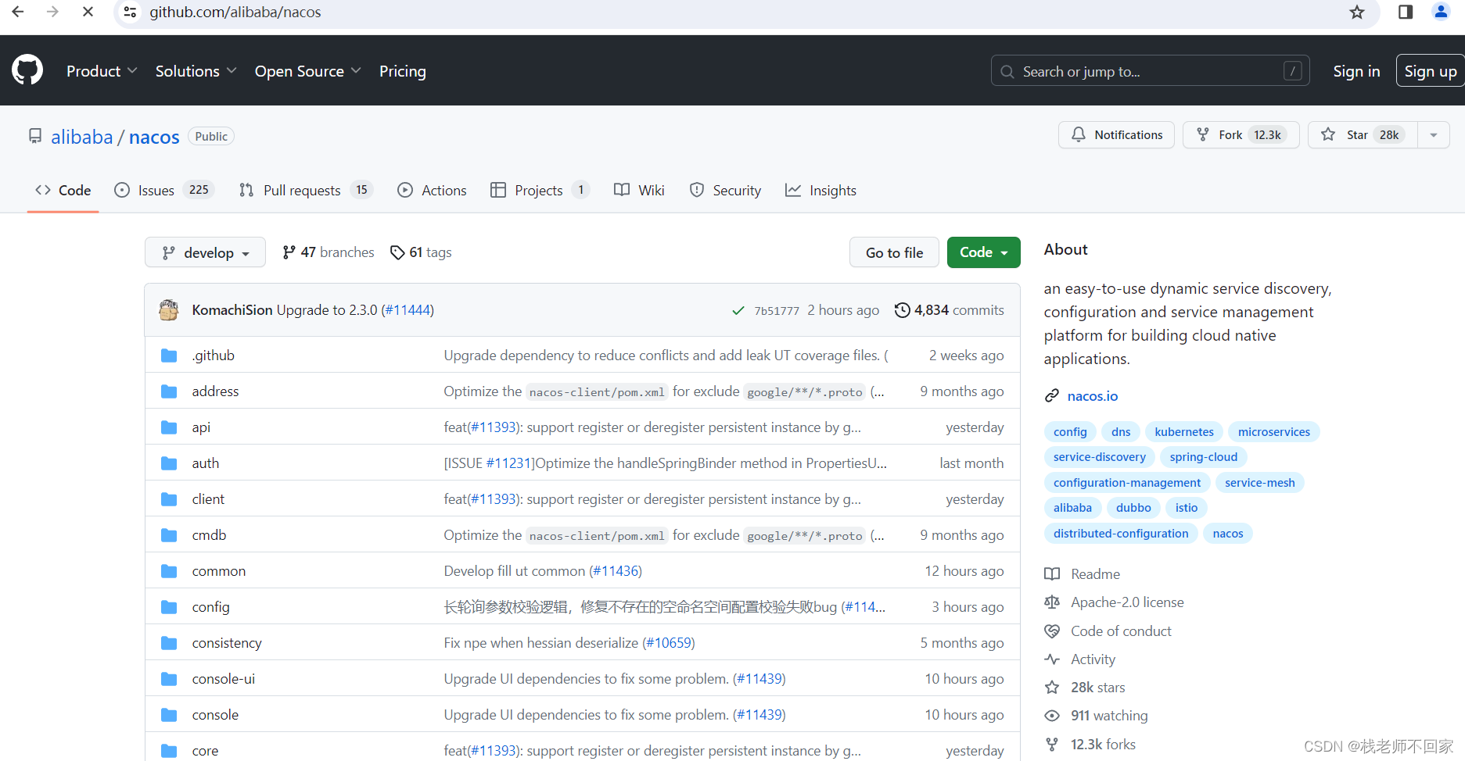Click the folder icon for console-ui directory
The width and height of the screenshot is (1465, 761).
[x=169, y=679]
